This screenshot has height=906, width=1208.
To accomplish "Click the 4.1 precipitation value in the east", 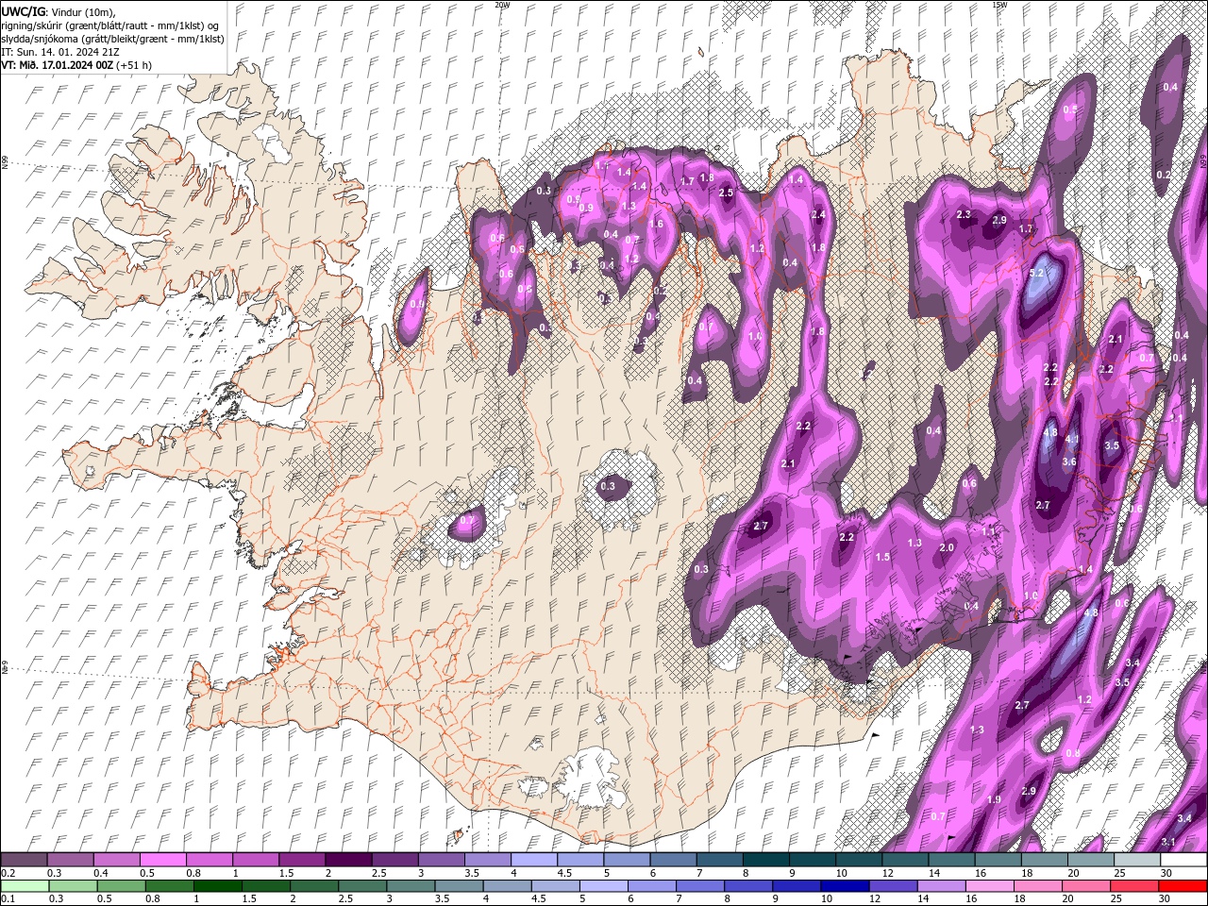I will pos(1071,440).
